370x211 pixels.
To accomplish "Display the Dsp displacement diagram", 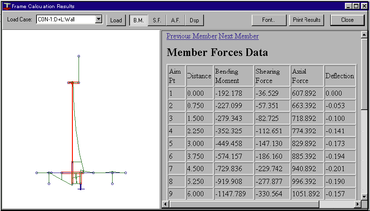I will 194,20.
